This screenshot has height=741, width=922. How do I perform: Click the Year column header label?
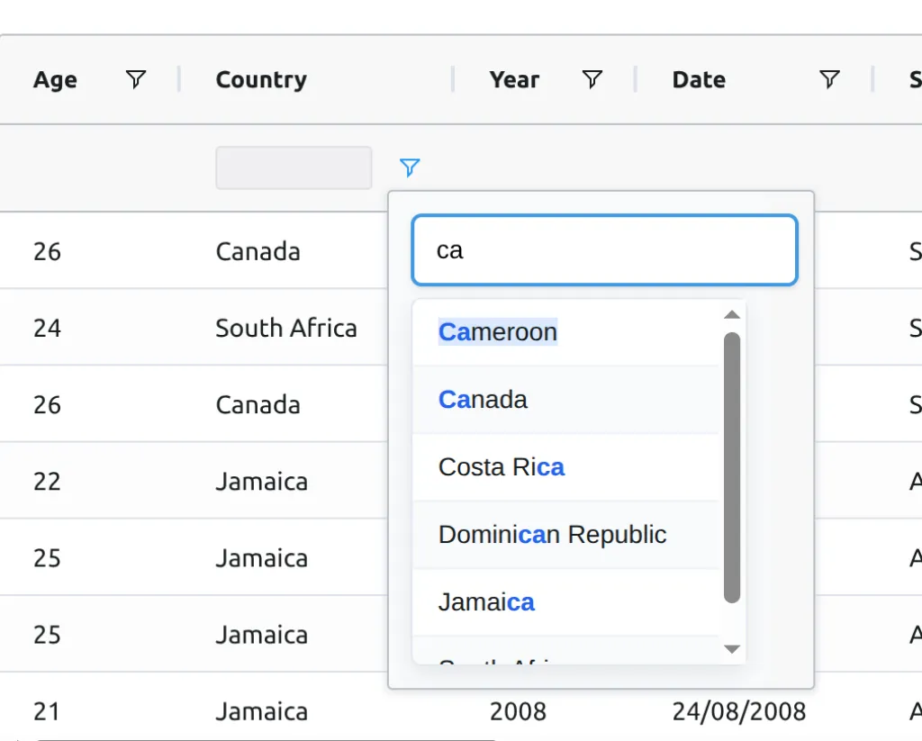click(x=514, y=80)
